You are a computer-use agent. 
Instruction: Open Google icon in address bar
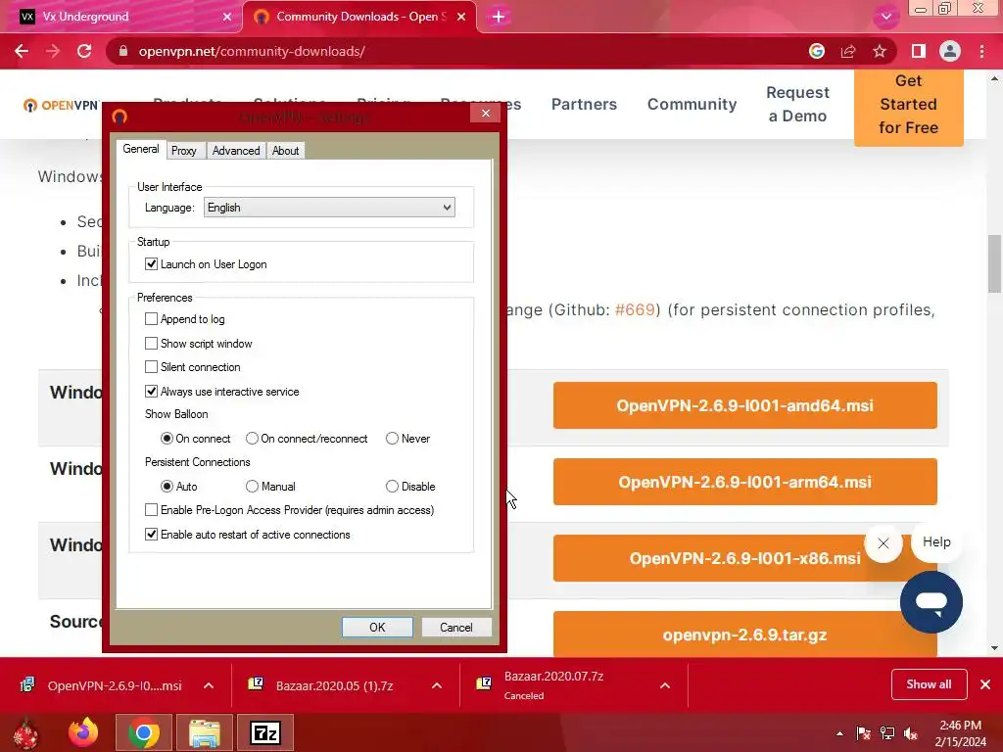click(816, 51)
